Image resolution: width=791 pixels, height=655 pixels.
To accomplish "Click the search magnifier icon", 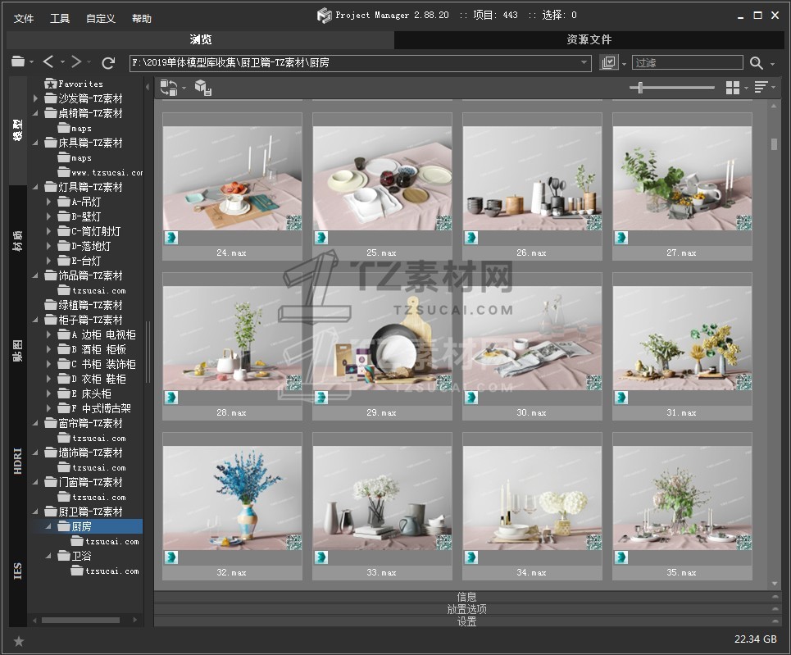I will coord(756,62).
